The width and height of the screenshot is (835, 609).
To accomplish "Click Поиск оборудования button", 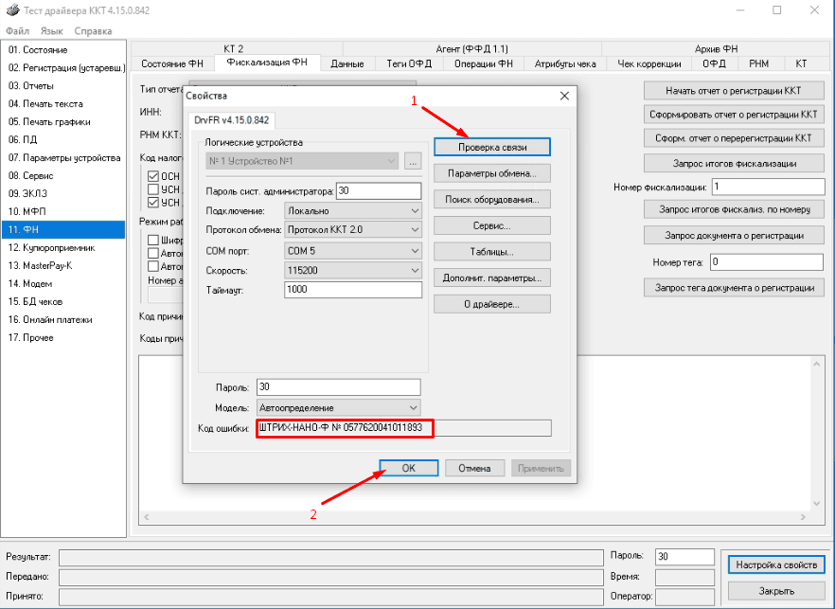I will (492, 200).
